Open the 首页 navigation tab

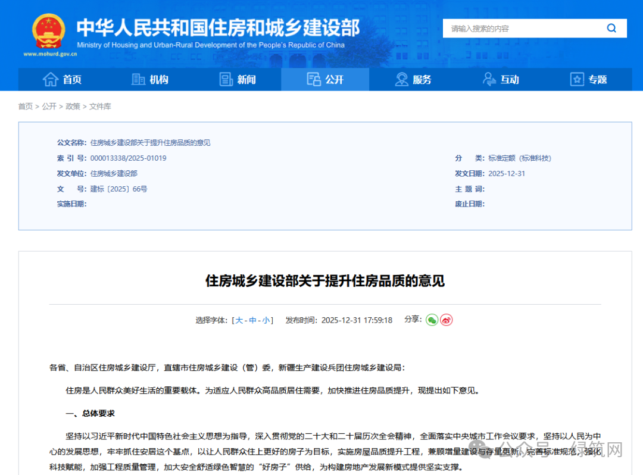click(x=62, y=79)
